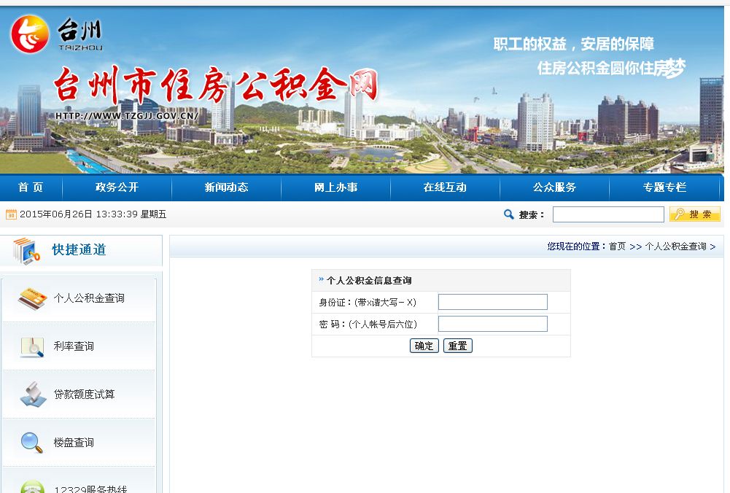This screenshot has width=730, height=493.
Task: Go to 新闻动态 in navigation bar
Action: pyautogui.click(x=226, y=187)
